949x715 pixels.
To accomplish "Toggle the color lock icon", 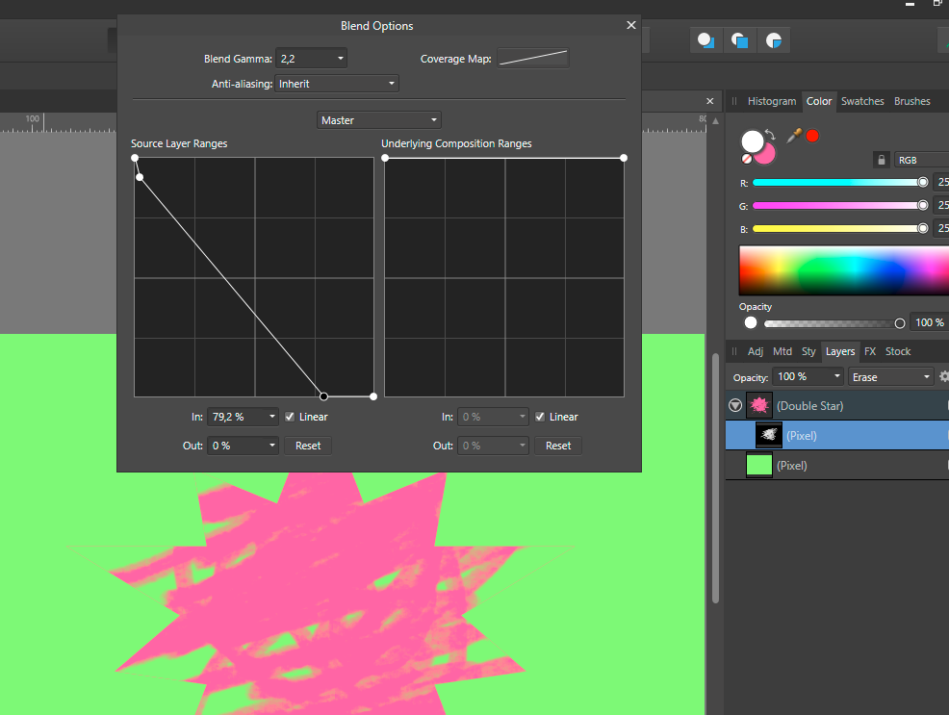I will point(882,160).
